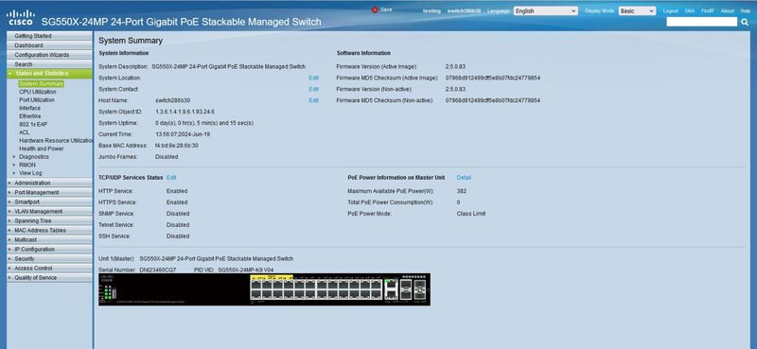The width and height of the screenshot is (757, 349).
Task: Select System Summary tree item
Action: click(41, 83)
